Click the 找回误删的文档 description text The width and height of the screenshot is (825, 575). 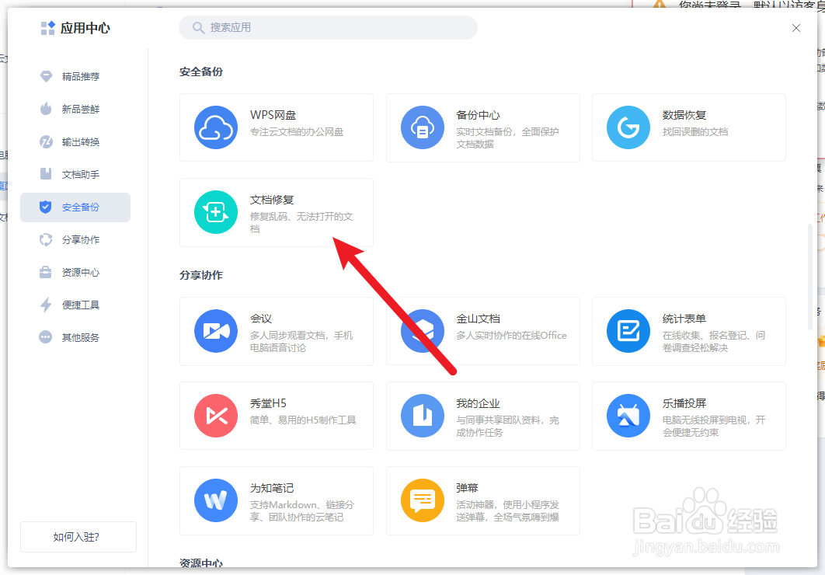(x=695, y=132)
